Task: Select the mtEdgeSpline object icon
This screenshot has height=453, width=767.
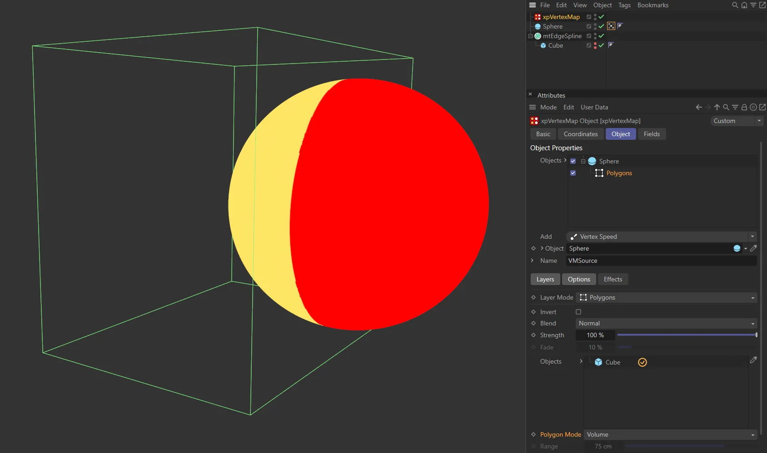Action: 538,36
